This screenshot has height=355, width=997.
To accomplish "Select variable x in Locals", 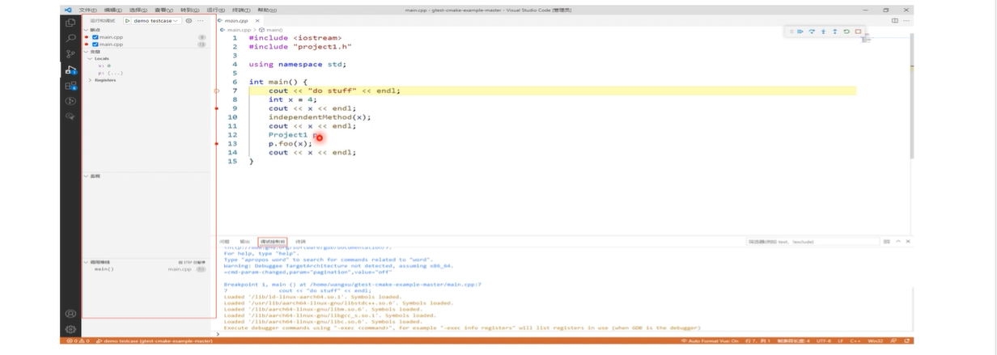I will click(x=105, y=66).
